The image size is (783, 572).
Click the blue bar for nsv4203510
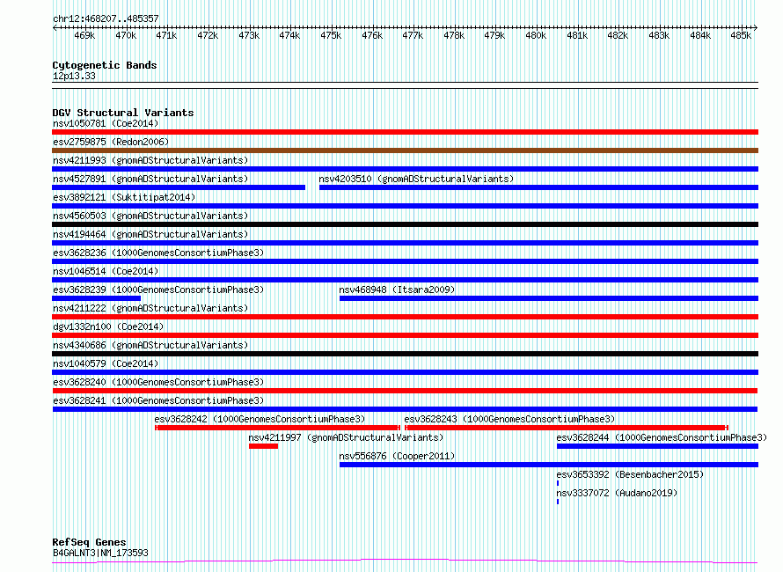(538, 187)
